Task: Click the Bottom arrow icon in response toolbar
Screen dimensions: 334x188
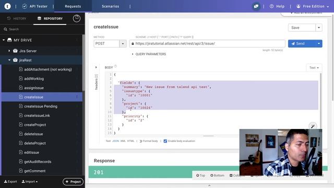Action: click(x=212, y=175)
